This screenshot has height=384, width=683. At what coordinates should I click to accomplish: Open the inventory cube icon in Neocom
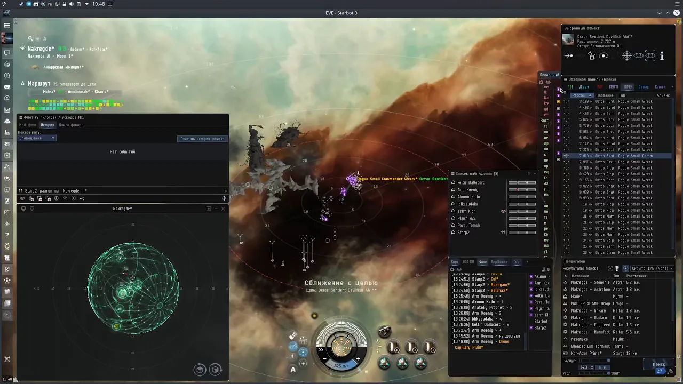(x=7, y=64)
